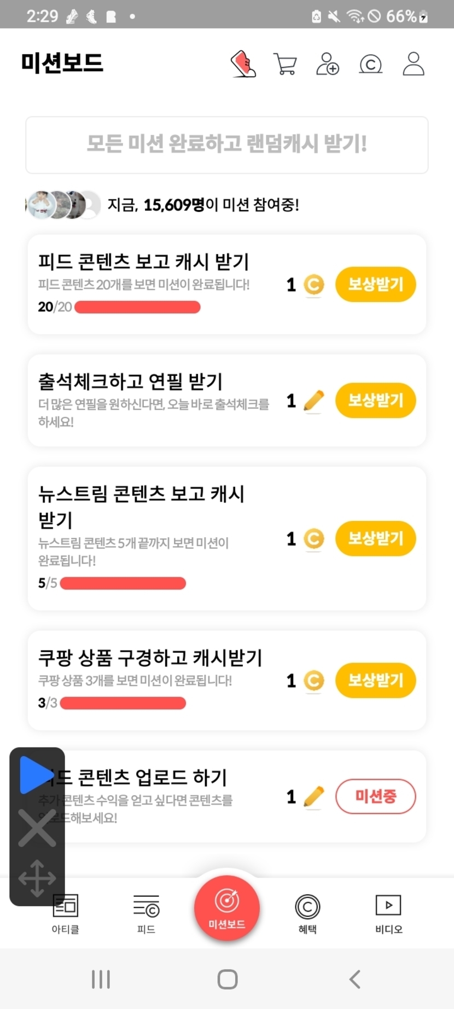The width and height of the screenshot is (454, 1009).
Task: Select the 미션보드 center tab
Action: coord(227,908)
